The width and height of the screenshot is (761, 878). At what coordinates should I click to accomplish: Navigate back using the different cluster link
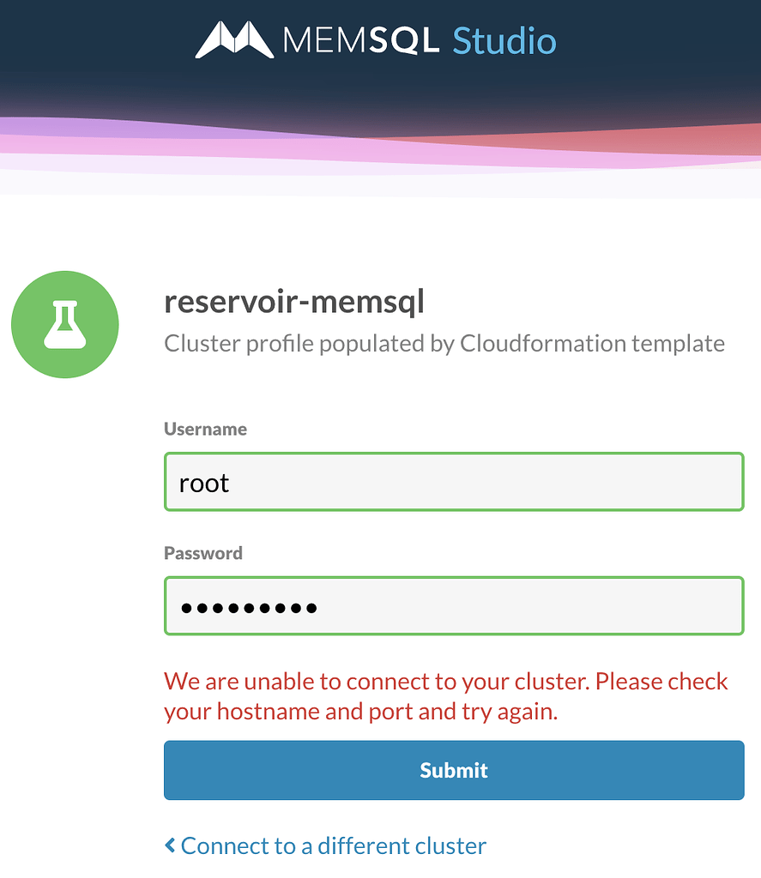pos(333,845)
